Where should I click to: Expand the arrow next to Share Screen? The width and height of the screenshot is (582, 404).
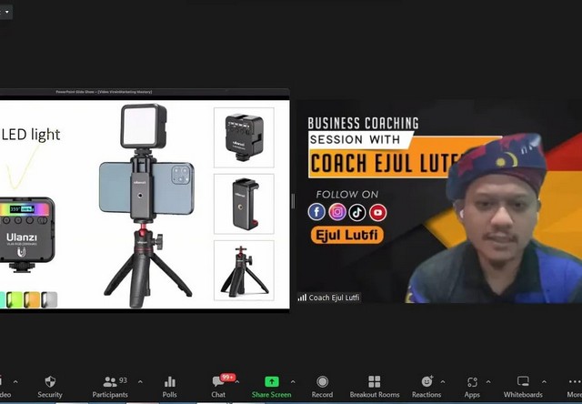(293, 381)
